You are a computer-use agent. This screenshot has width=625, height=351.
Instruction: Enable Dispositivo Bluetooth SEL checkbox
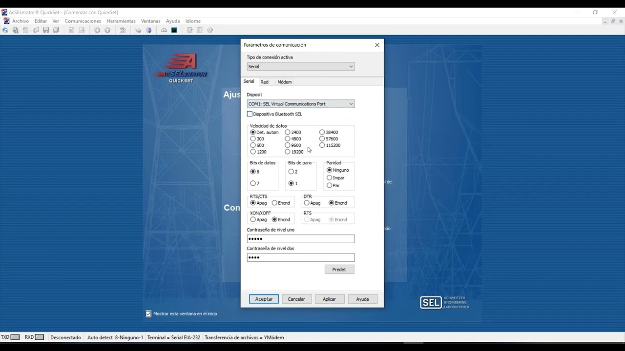pos(250,114)
